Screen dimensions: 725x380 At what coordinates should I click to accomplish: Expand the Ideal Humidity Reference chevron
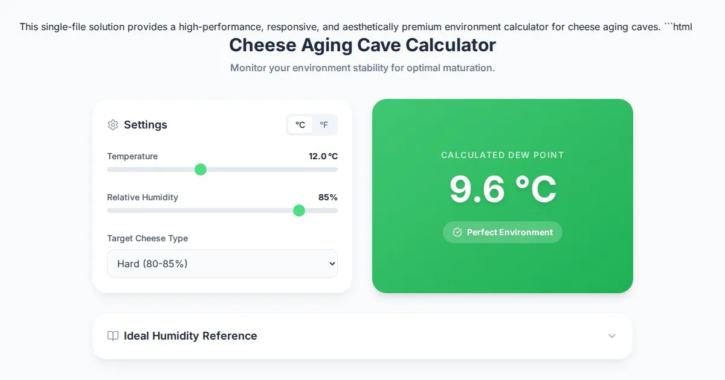[612, 336]
